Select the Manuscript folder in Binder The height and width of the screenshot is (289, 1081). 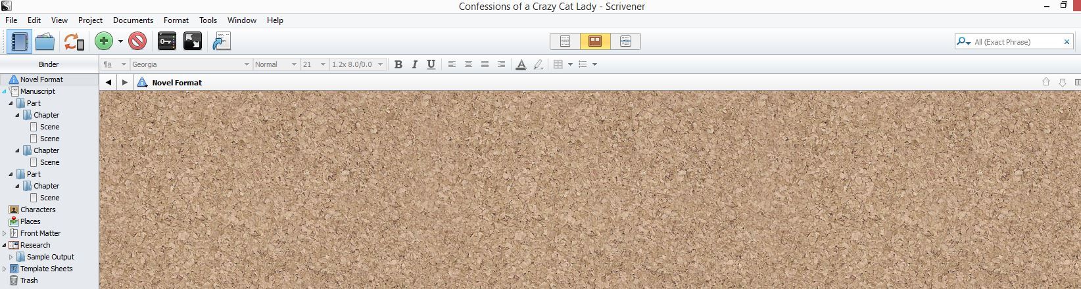pyautogui.click(x=37, y=91)
